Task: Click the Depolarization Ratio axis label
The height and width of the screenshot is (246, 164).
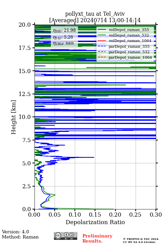Action: point(95,222)
